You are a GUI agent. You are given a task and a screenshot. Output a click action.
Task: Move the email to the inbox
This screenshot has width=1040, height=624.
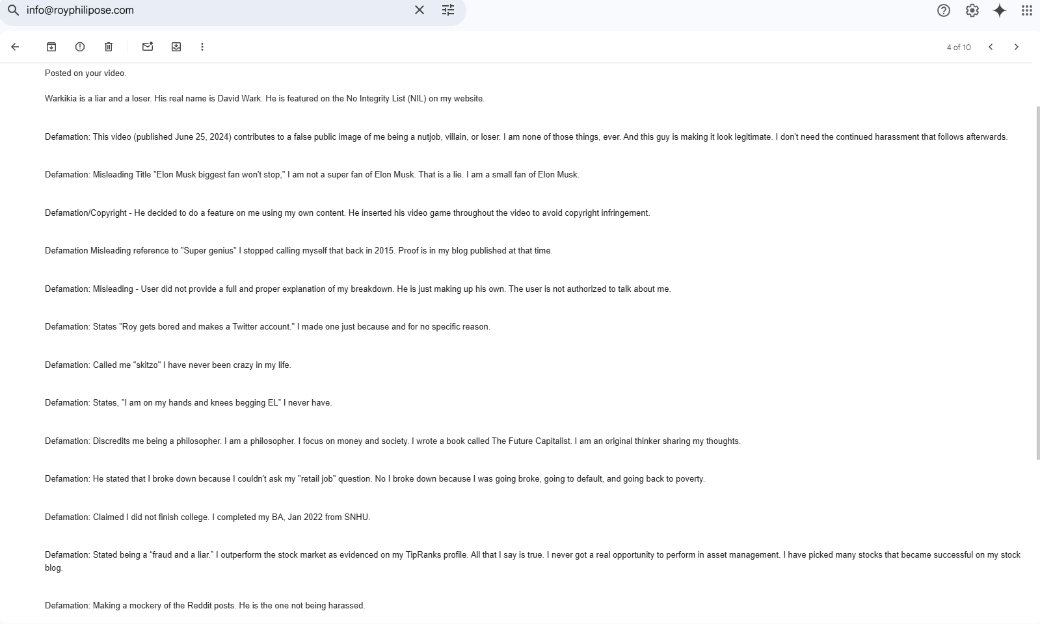tap(176, 47)
